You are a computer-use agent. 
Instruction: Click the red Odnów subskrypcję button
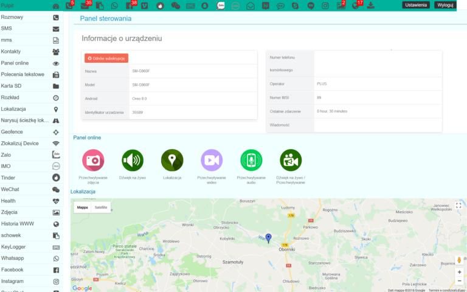(106, 58)
